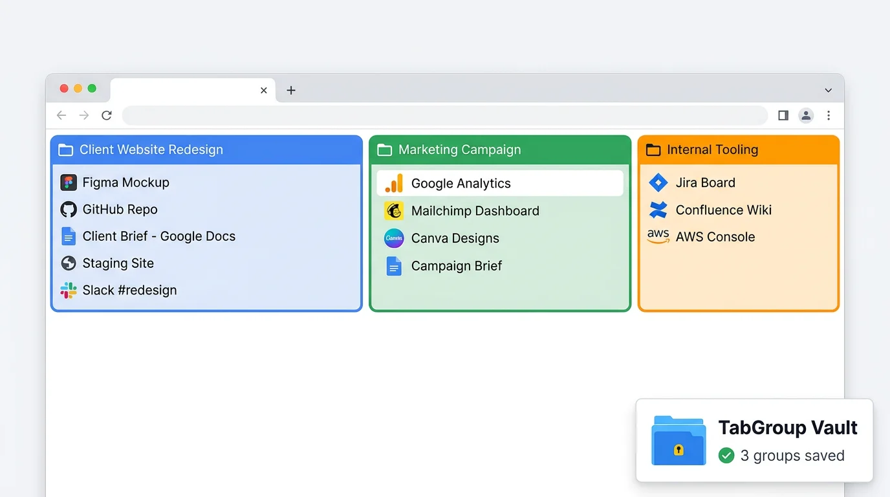Click the Mailchimp Dashboard icon
This screenshot has height=497, width=890.
[395, 210]
